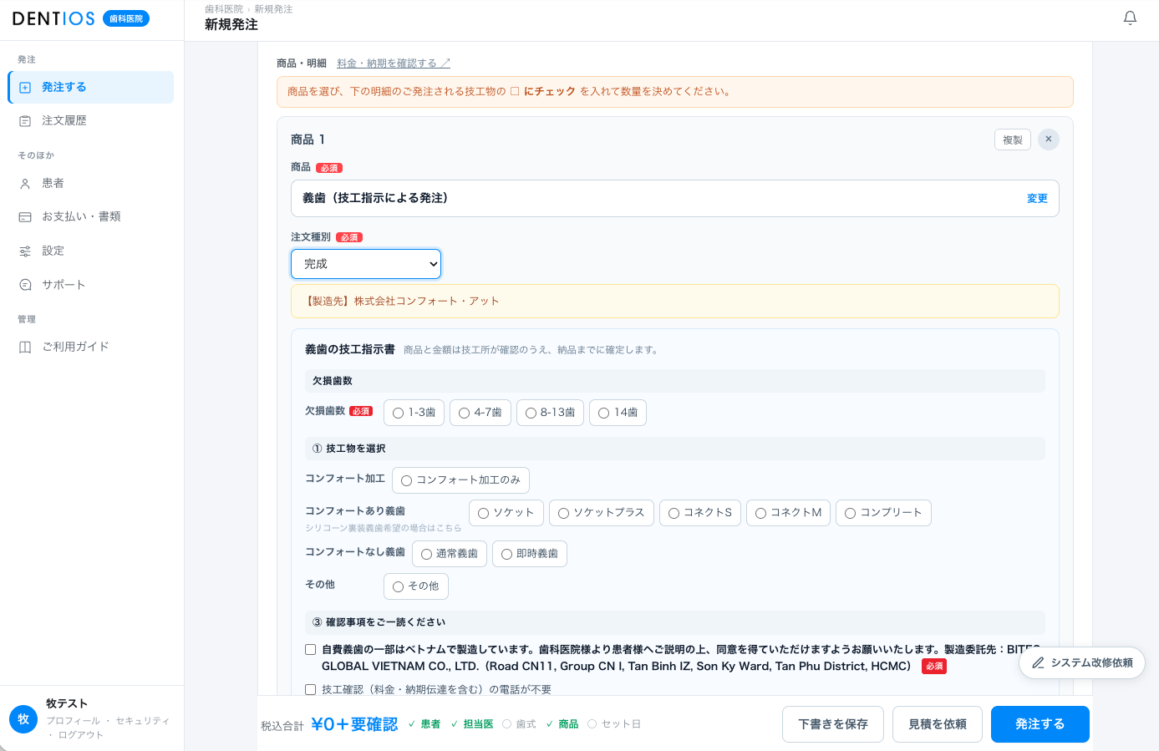Select 14歯 for 欠損歯数
The image size is (1159, 751).
point(618,413)
